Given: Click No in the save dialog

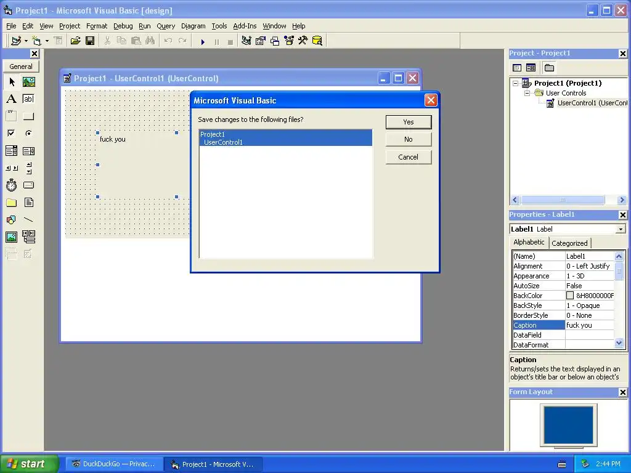Looking at the screenshot, I should pyautogui.click(x=409, y=139).
